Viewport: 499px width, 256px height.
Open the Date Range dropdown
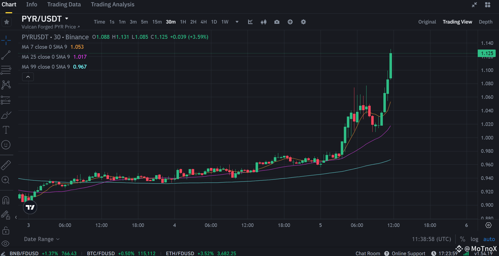[42, 239]
